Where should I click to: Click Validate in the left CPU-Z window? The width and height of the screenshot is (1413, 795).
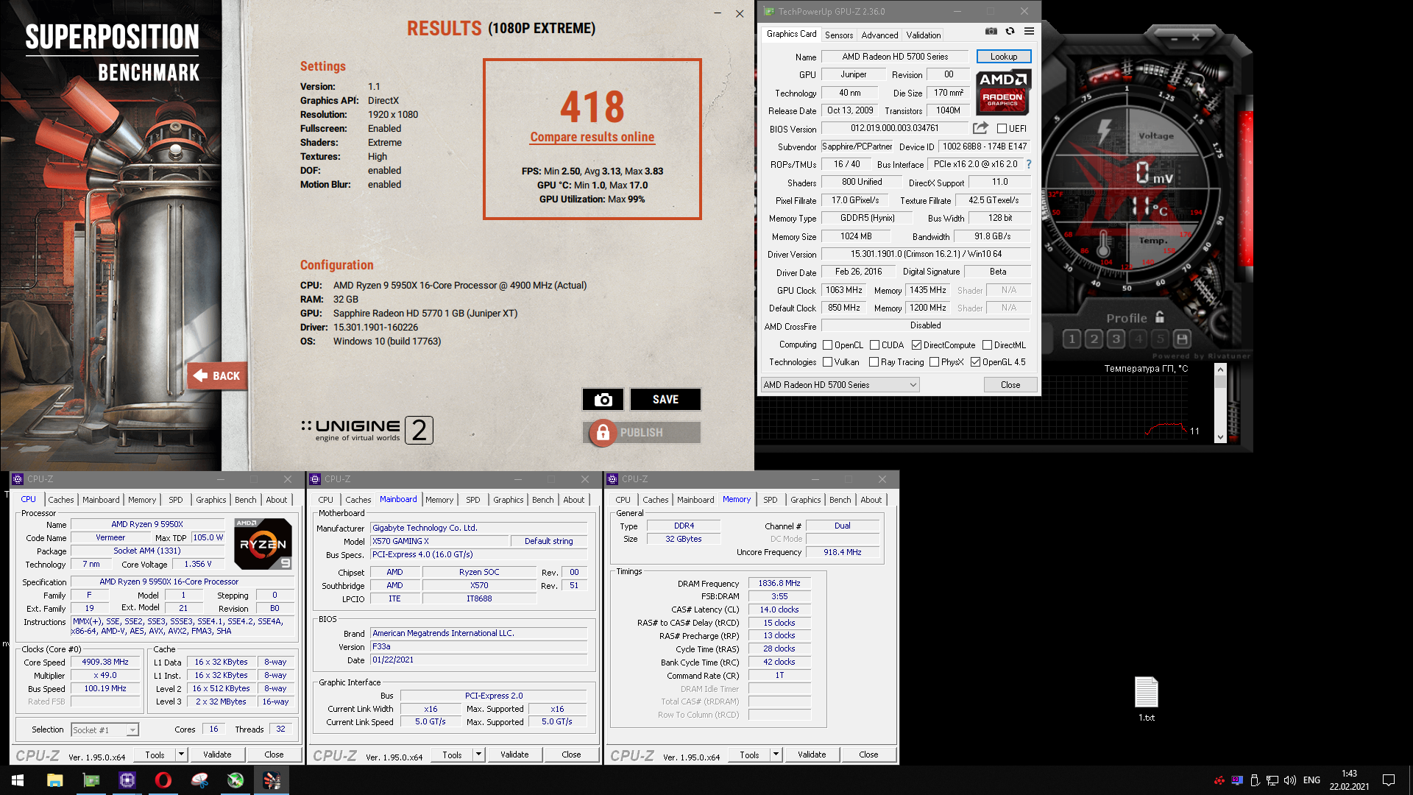point(217,755)
